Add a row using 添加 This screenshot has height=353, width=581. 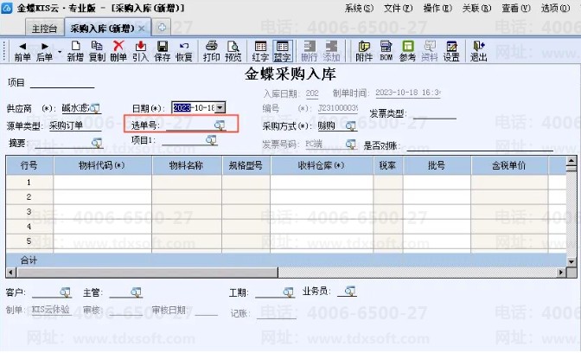(331, 51)
